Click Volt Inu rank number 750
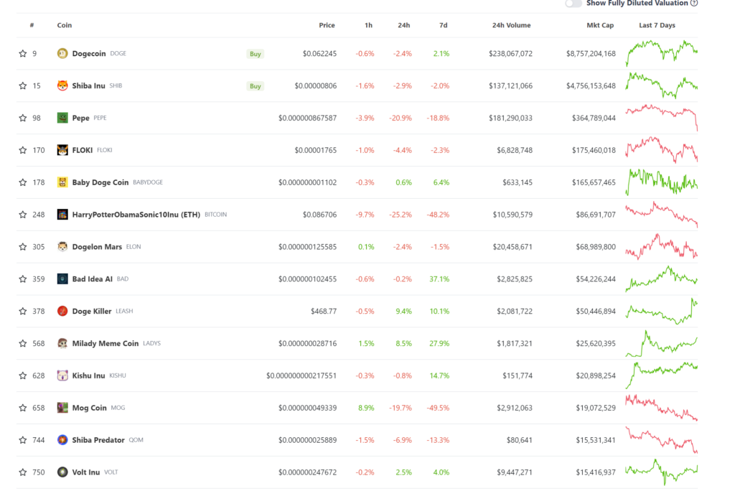The width and height of the screenshot is (735, 491). [x=39, y=472]
